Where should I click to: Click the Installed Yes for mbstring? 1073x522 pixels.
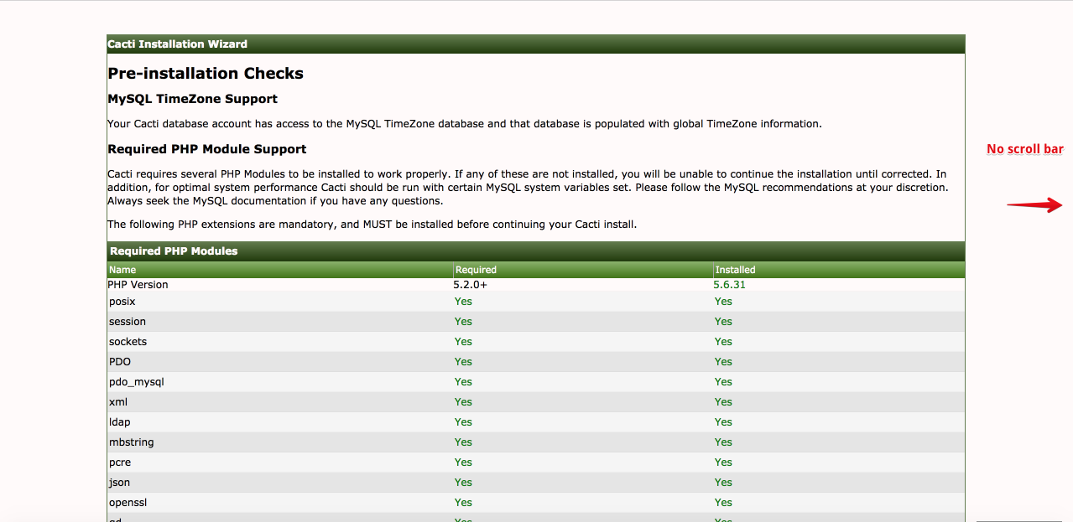point(723,442)
